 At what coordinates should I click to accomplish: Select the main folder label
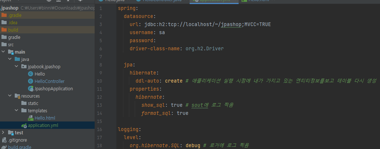(20, 52)
